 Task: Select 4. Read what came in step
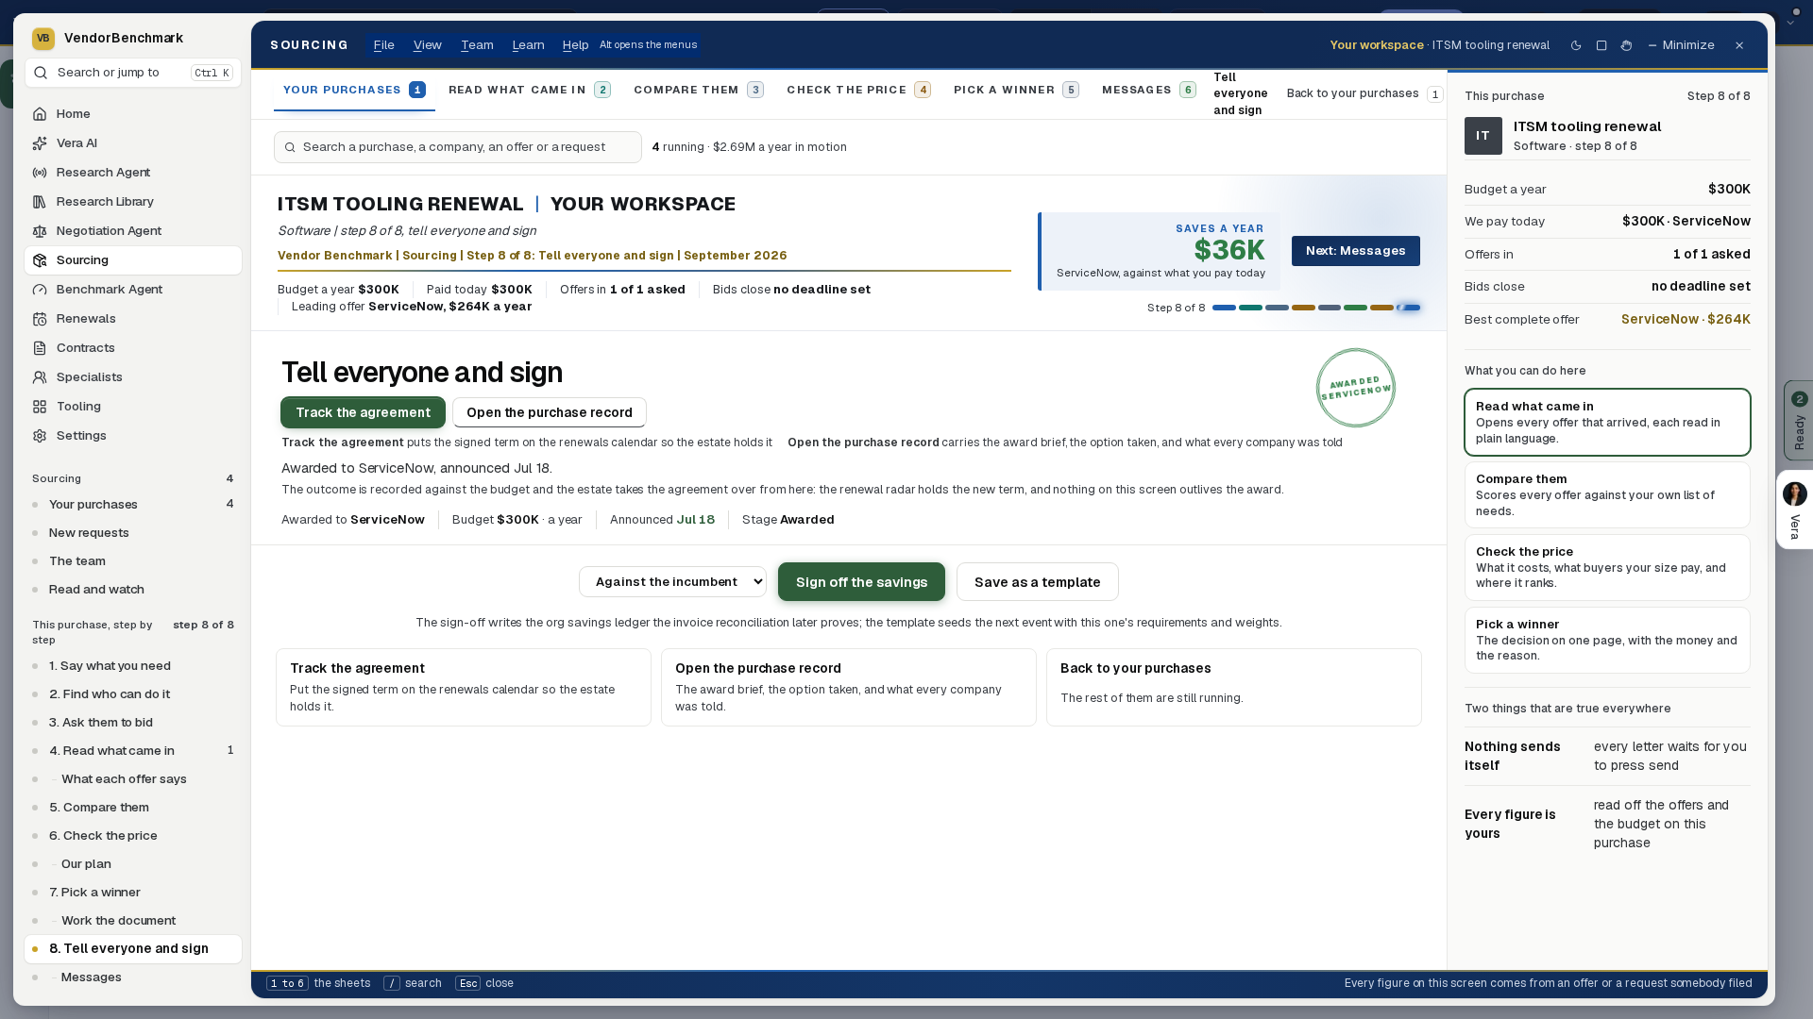click(x=132, y=751)
